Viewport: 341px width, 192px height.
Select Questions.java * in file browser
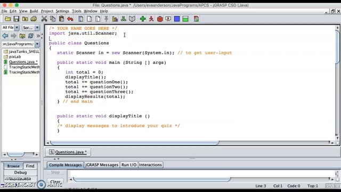pos(21,62)
